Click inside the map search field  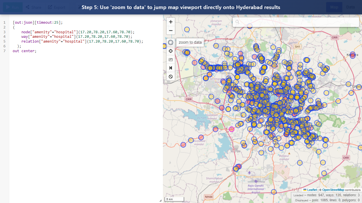click(296, 22)
